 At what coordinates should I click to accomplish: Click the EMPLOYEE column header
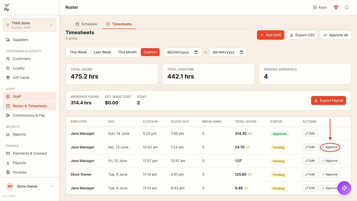pyautogui.click(x=79, y=122)
